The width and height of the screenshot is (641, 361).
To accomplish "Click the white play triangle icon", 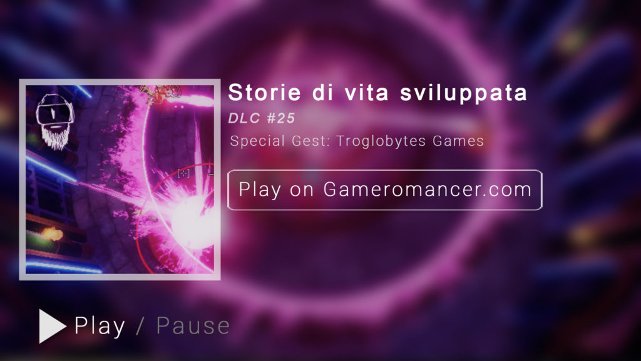I will [52, 326].
